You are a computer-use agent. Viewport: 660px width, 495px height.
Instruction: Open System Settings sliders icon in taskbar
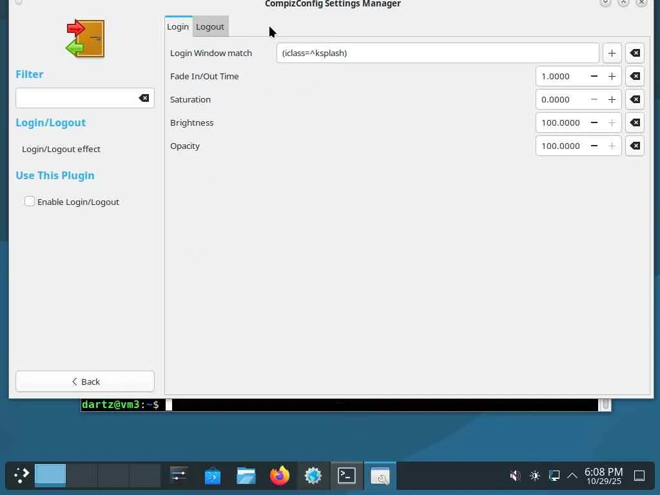pyautogui.click(x=179, y=476)
